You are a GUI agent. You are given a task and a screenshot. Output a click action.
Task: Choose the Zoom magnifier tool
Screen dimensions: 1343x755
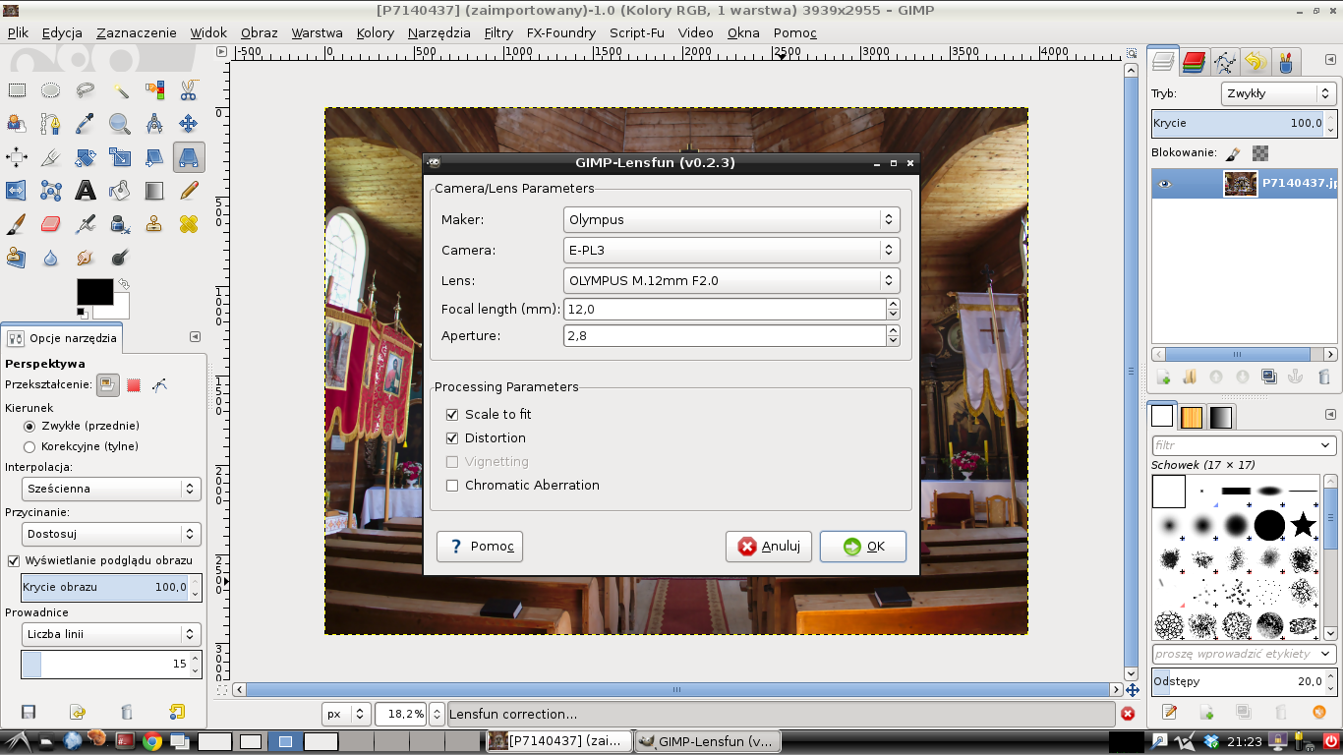pyautogui.click(x=120, y=124)
